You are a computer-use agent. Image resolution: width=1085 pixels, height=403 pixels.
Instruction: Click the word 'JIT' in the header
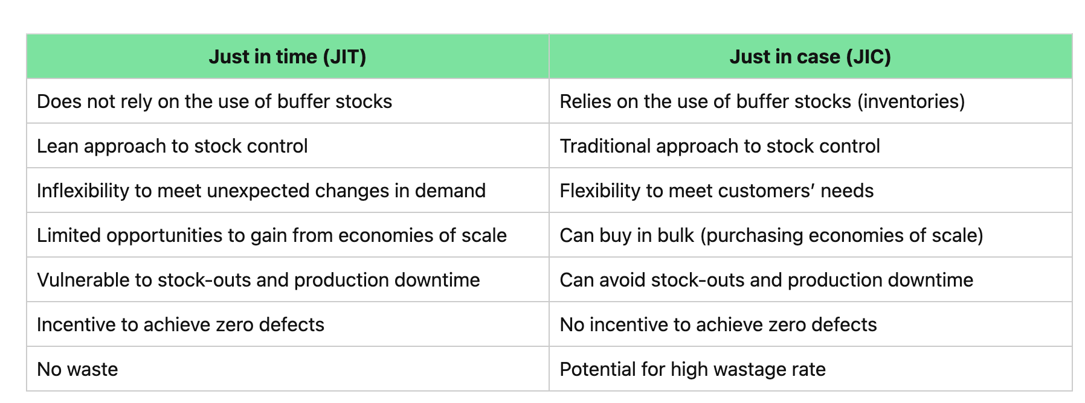click(345, 57)
